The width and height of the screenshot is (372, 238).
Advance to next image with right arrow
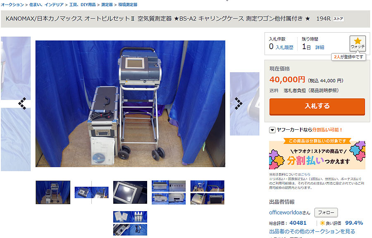pyautogui.click(x=238, y=104)
